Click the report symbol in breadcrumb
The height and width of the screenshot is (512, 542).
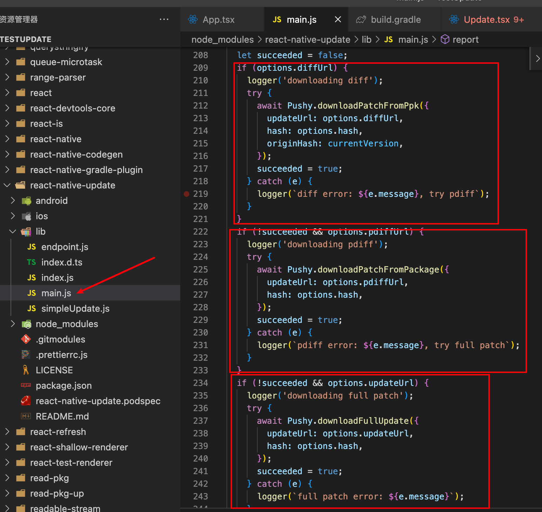465,40
